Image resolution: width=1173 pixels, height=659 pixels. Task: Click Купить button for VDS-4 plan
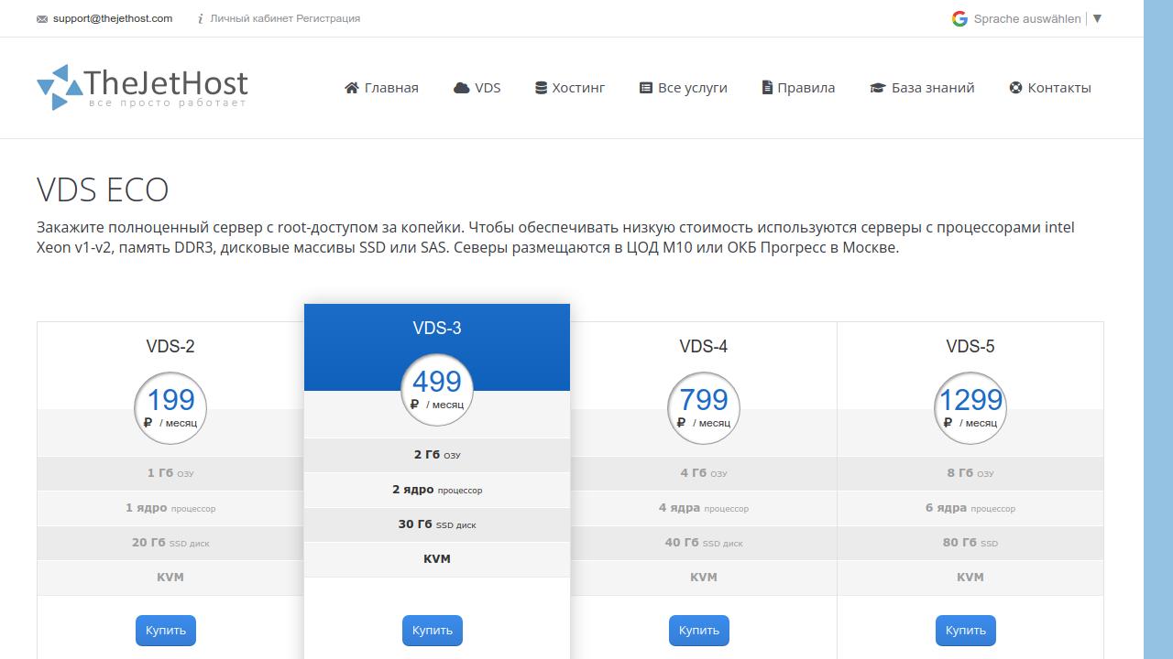699,631
